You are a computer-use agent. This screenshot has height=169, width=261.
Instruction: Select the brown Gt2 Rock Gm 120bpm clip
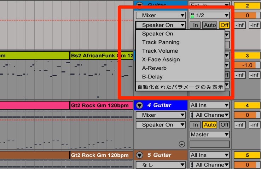(101, 155)
